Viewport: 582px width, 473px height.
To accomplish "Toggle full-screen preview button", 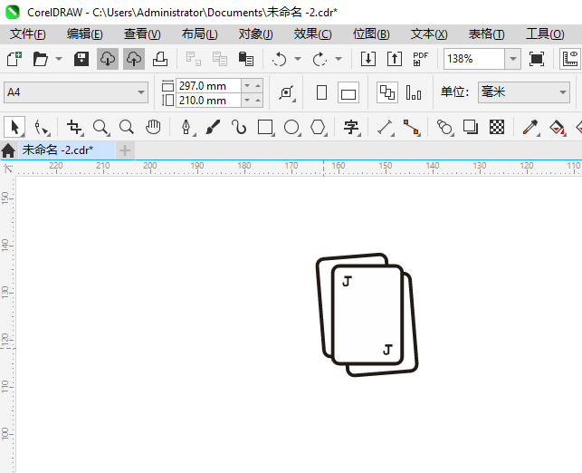I will pos(537,59).
